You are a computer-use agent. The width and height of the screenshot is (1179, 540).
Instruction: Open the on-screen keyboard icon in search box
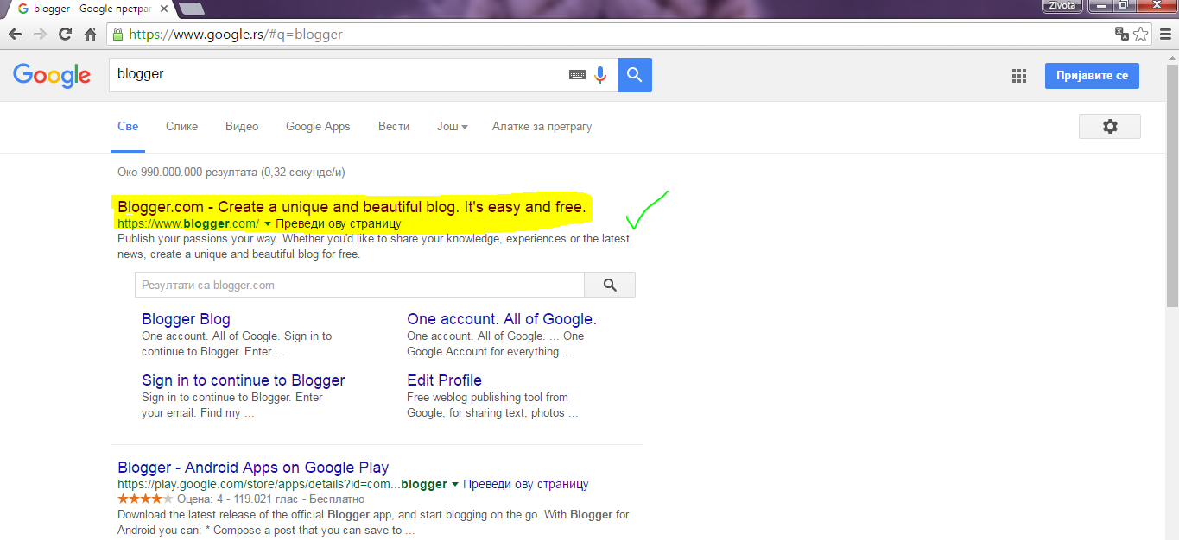click(x=577, y=75)
